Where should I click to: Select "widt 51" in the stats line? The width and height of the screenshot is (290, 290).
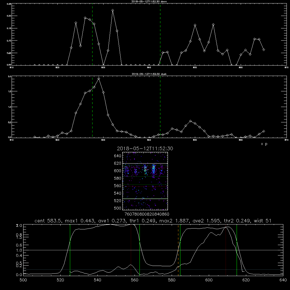coord(262,221)
